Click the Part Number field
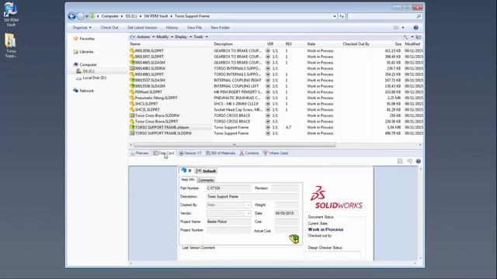Viewport: 497px width, 279px height. (x=228, y=188)
